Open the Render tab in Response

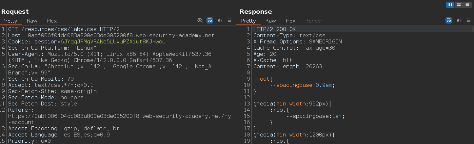314,21
